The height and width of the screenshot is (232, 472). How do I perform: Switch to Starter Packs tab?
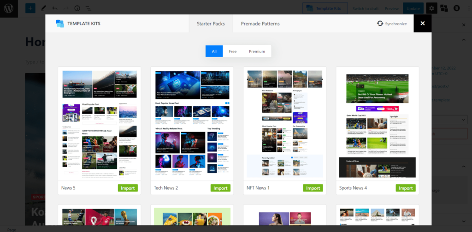(x=211, y=23)
